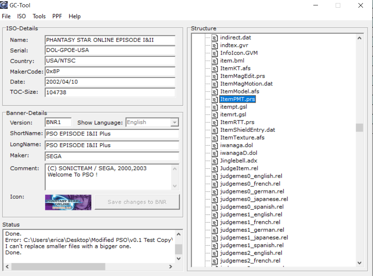Select the ItemModel.afs file icon
The width and height of the screenshot is (373, 276).
pos(214,92)
